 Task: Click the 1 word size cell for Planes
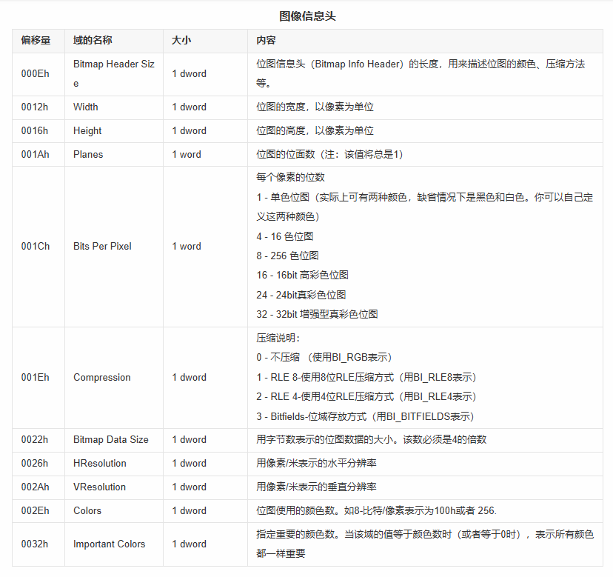[x=186, y=154]
